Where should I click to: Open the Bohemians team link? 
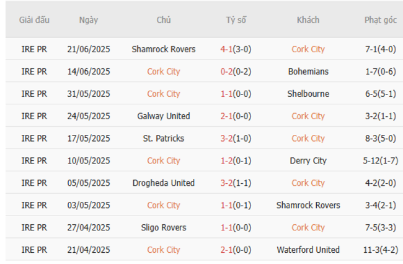(308, 71)
